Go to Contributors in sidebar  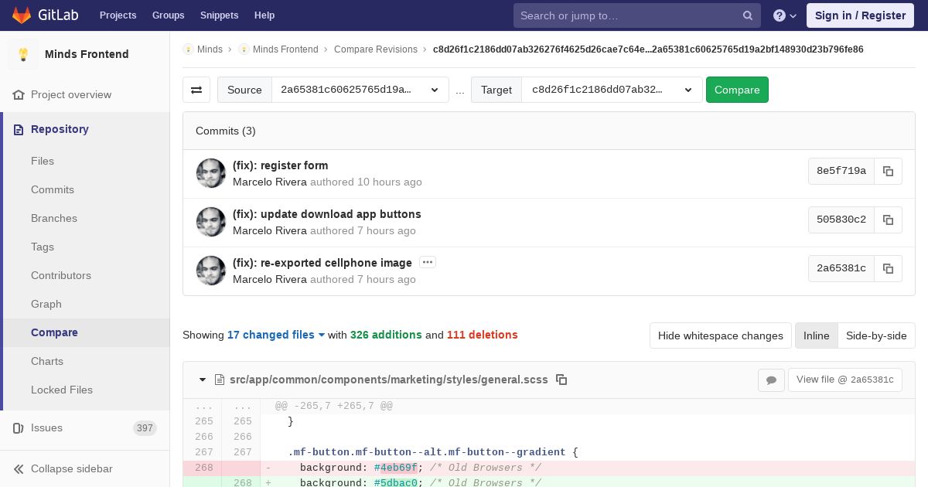(61, 275)
